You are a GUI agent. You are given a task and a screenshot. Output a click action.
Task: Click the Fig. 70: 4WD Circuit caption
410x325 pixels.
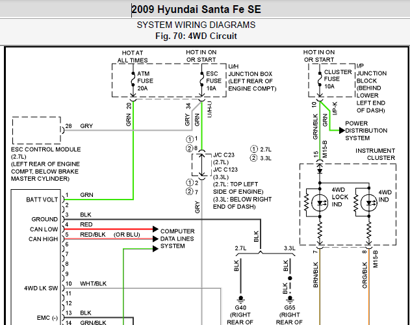[x=196, y=36]
